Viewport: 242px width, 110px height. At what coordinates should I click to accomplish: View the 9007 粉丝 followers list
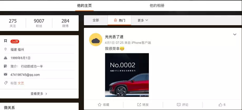coord(39,23)
